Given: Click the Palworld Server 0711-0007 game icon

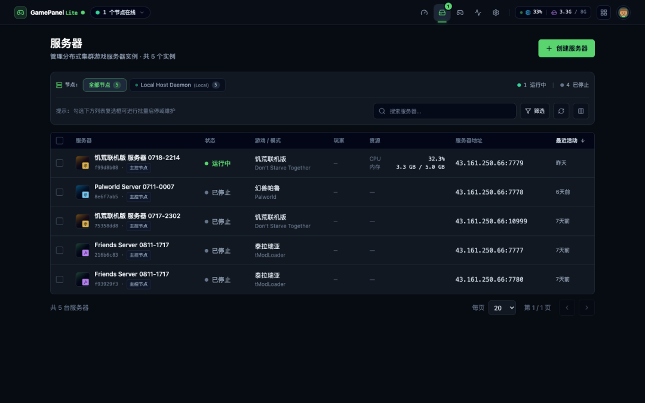Looking at the screenshot, I should tap(82, 192).
